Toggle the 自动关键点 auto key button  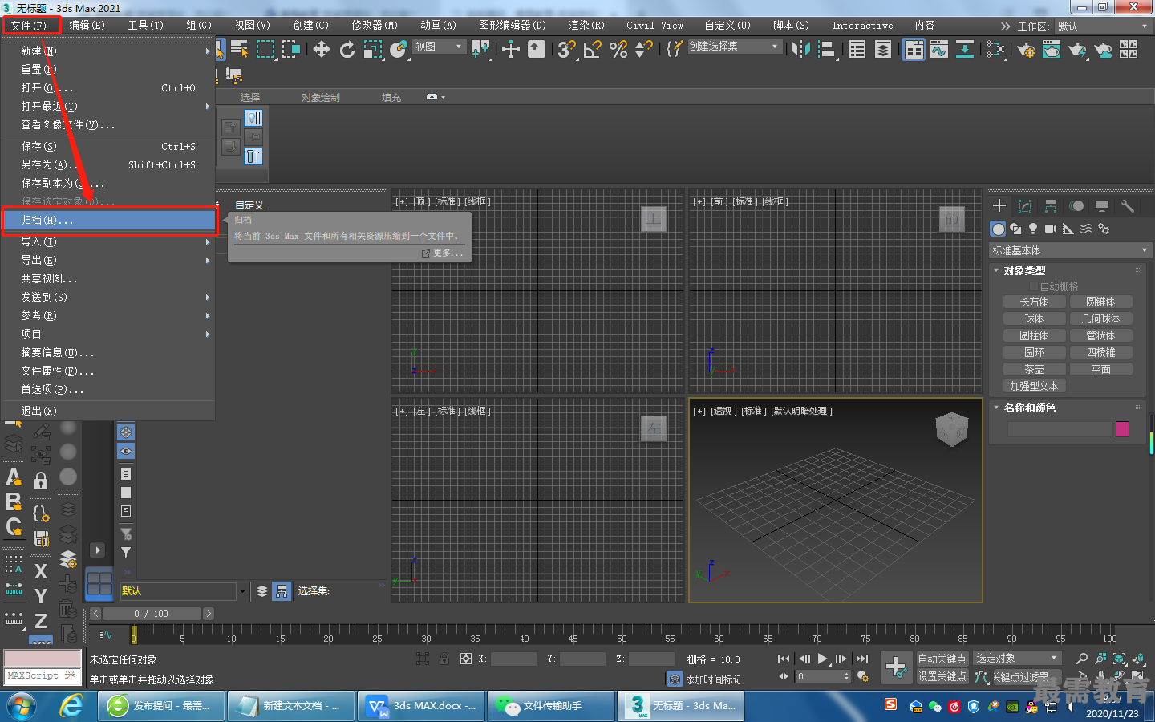pyautogui.click(x=942, y=659)
